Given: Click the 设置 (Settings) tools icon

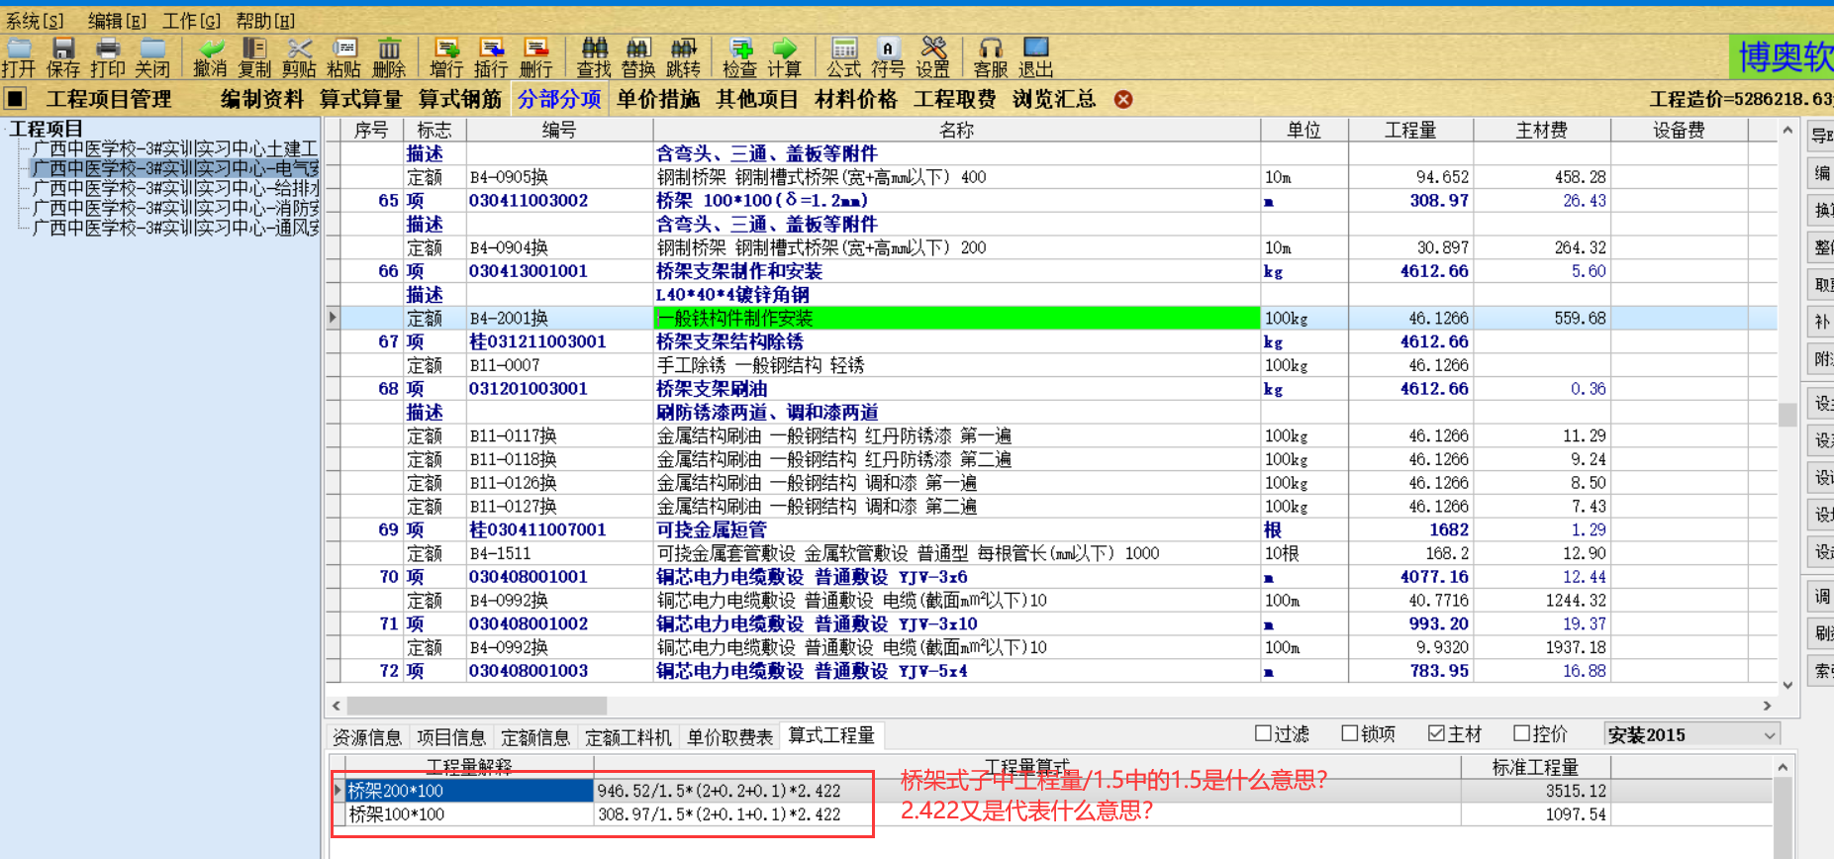Looking at the screenshot, I should pos(932,57).
